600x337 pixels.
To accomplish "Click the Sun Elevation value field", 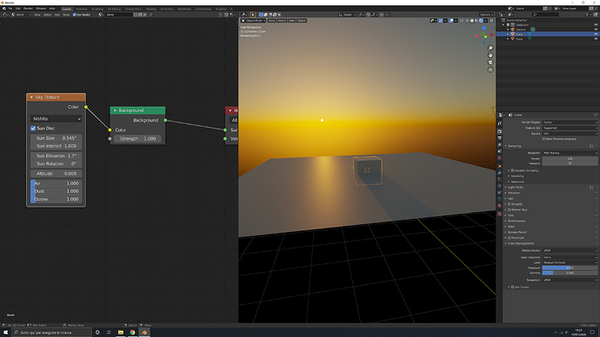I will [x=57, y=155].
